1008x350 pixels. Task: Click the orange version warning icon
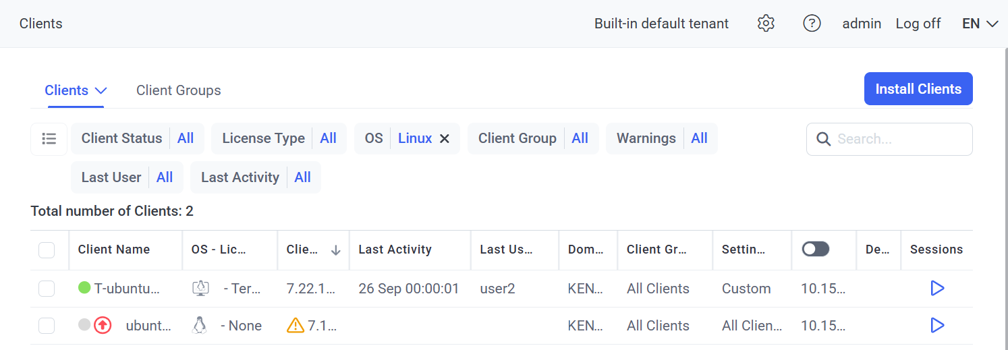tap(295, 326)
